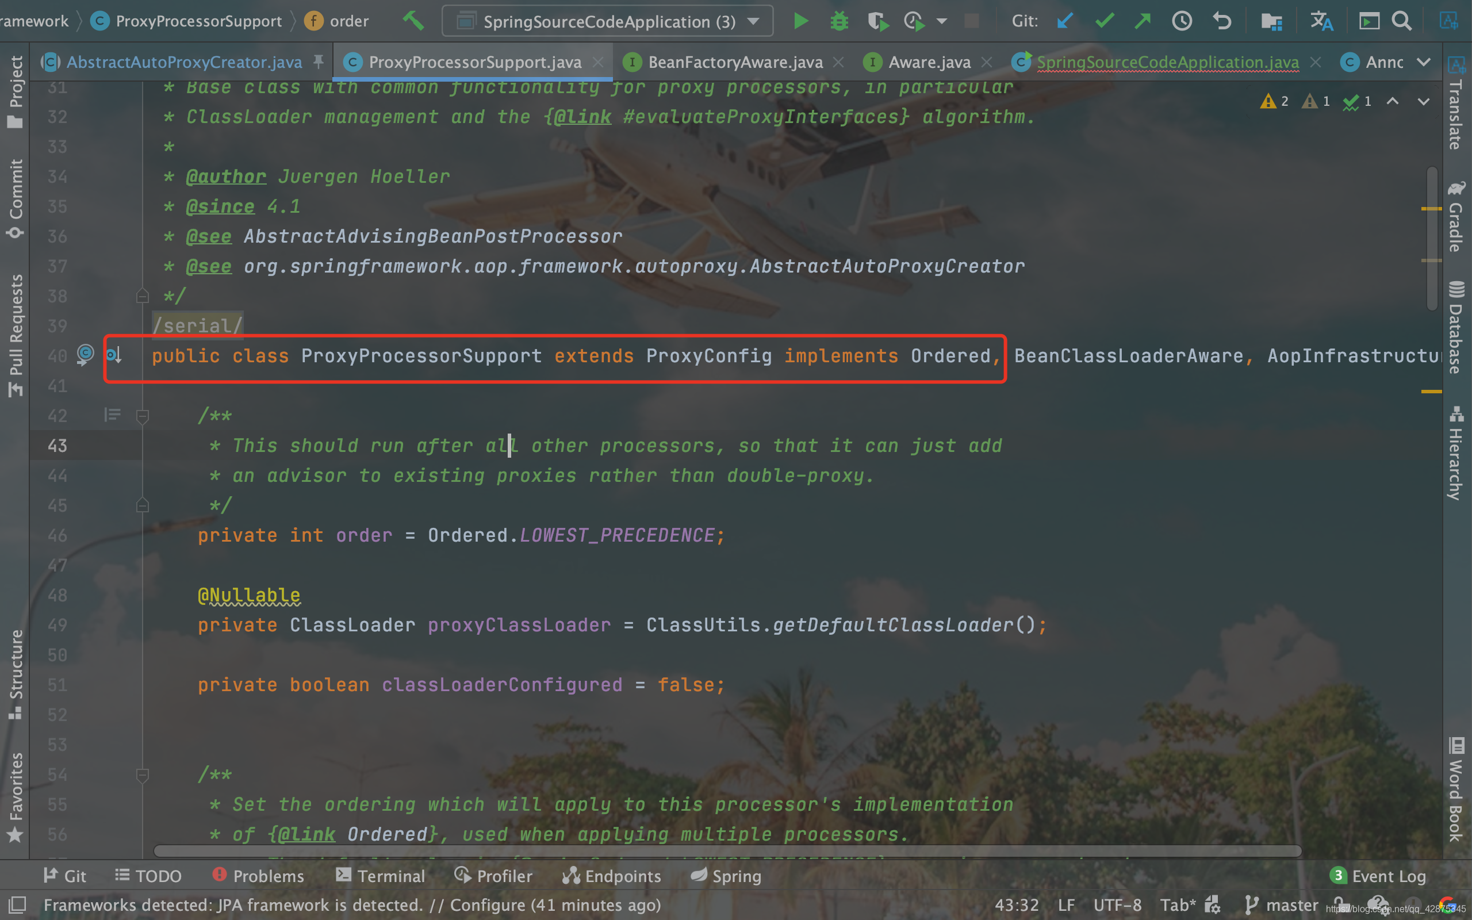Click Git commit checkmark icon

(1104, 21)
